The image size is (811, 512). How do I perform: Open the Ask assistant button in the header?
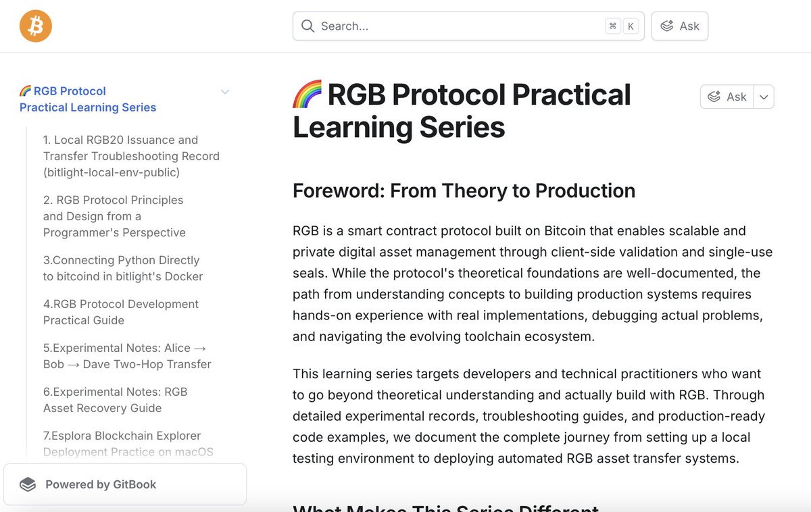click(680, 26)
